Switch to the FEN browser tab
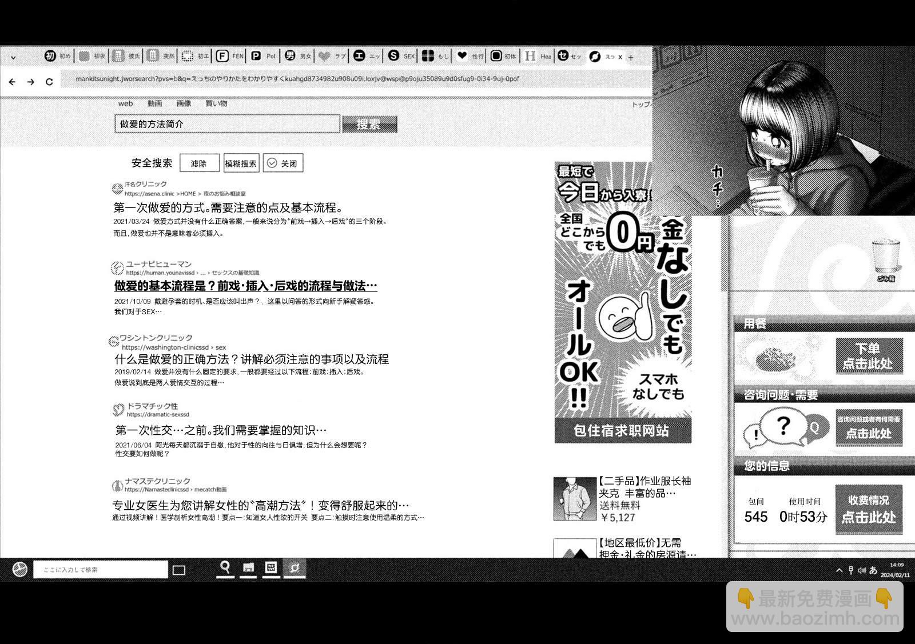Image resolution: width=915 pixels, height=644 pixels. coord(229,56)
